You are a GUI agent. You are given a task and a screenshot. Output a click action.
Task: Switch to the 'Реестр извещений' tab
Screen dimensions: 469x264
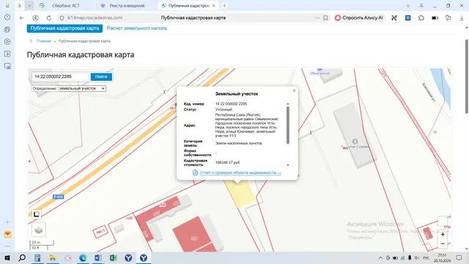(x=127, y=6)
